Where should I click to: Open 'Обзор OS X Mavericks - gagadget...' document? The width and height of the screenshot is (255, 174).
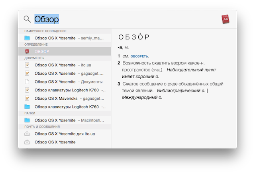point(65,99)
